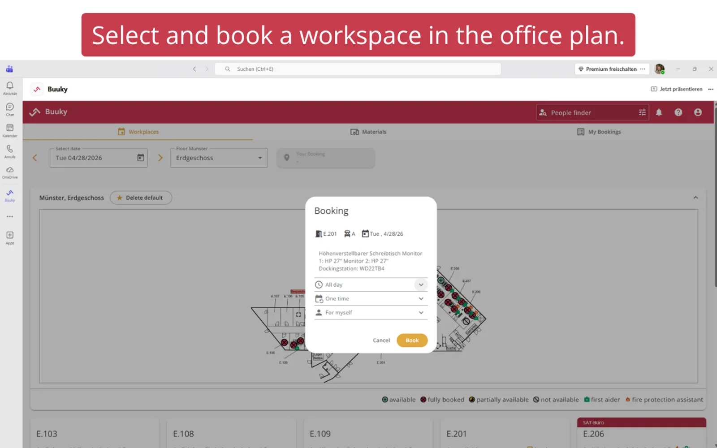Open OneDrive in Teams sidebar
Screen dimensions: 717x448
[x=10, y=172]
